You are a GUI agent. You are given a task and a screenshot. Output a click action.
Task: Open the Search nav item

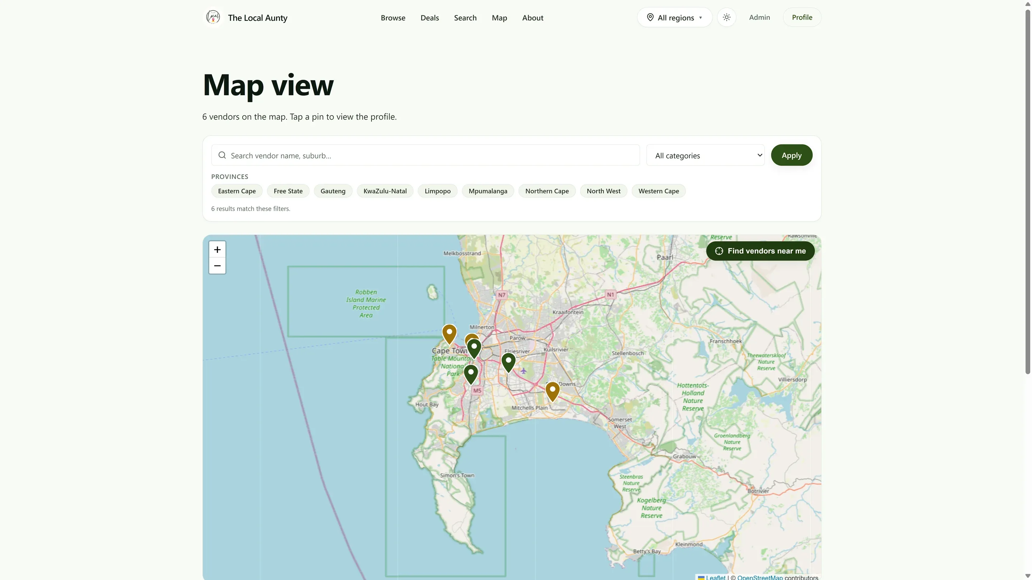[x=465, y=18]
